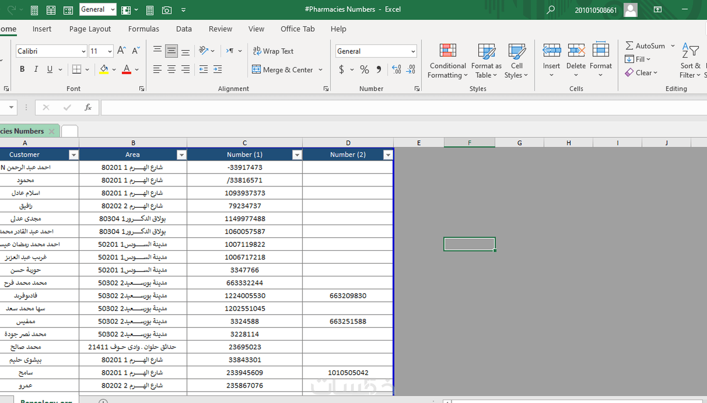Open the General number format dropdown
This screenshot has width=707, height=403.
pyautogui.click(x=413, y=51)
